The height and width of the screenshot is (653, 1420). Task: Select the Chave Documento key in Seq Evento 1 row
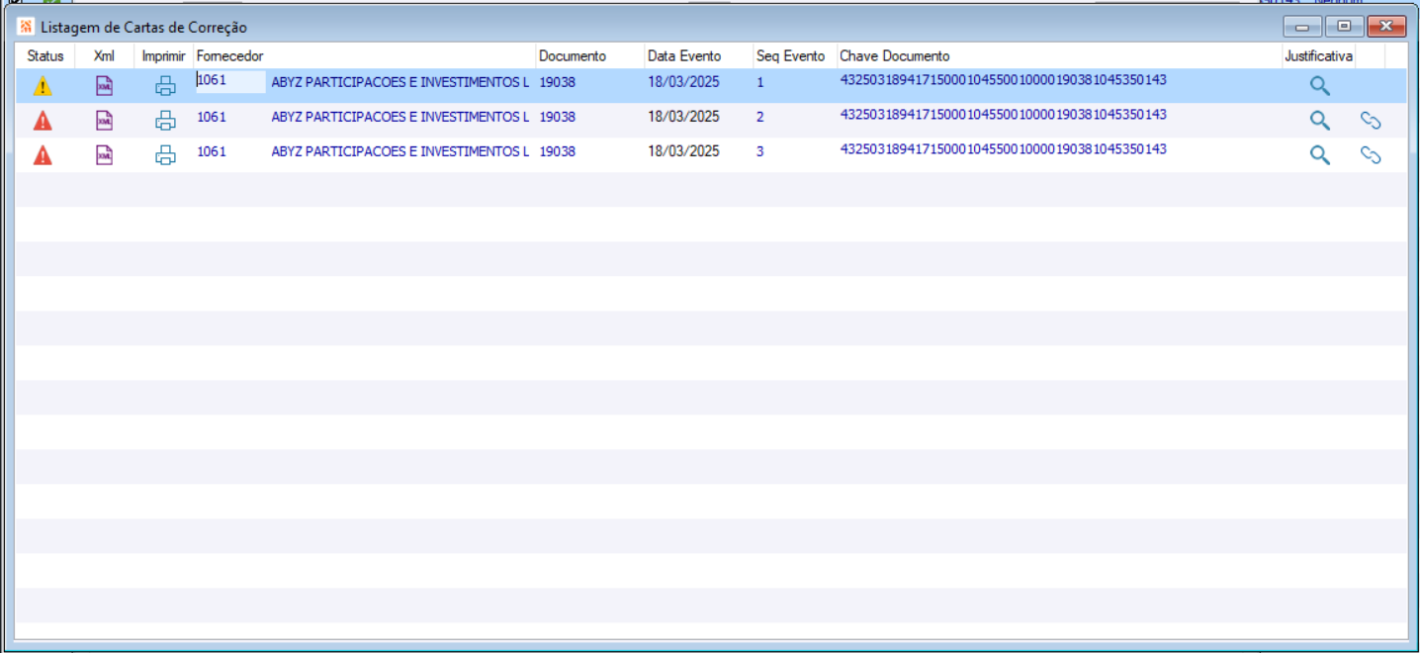point(1004,79)
